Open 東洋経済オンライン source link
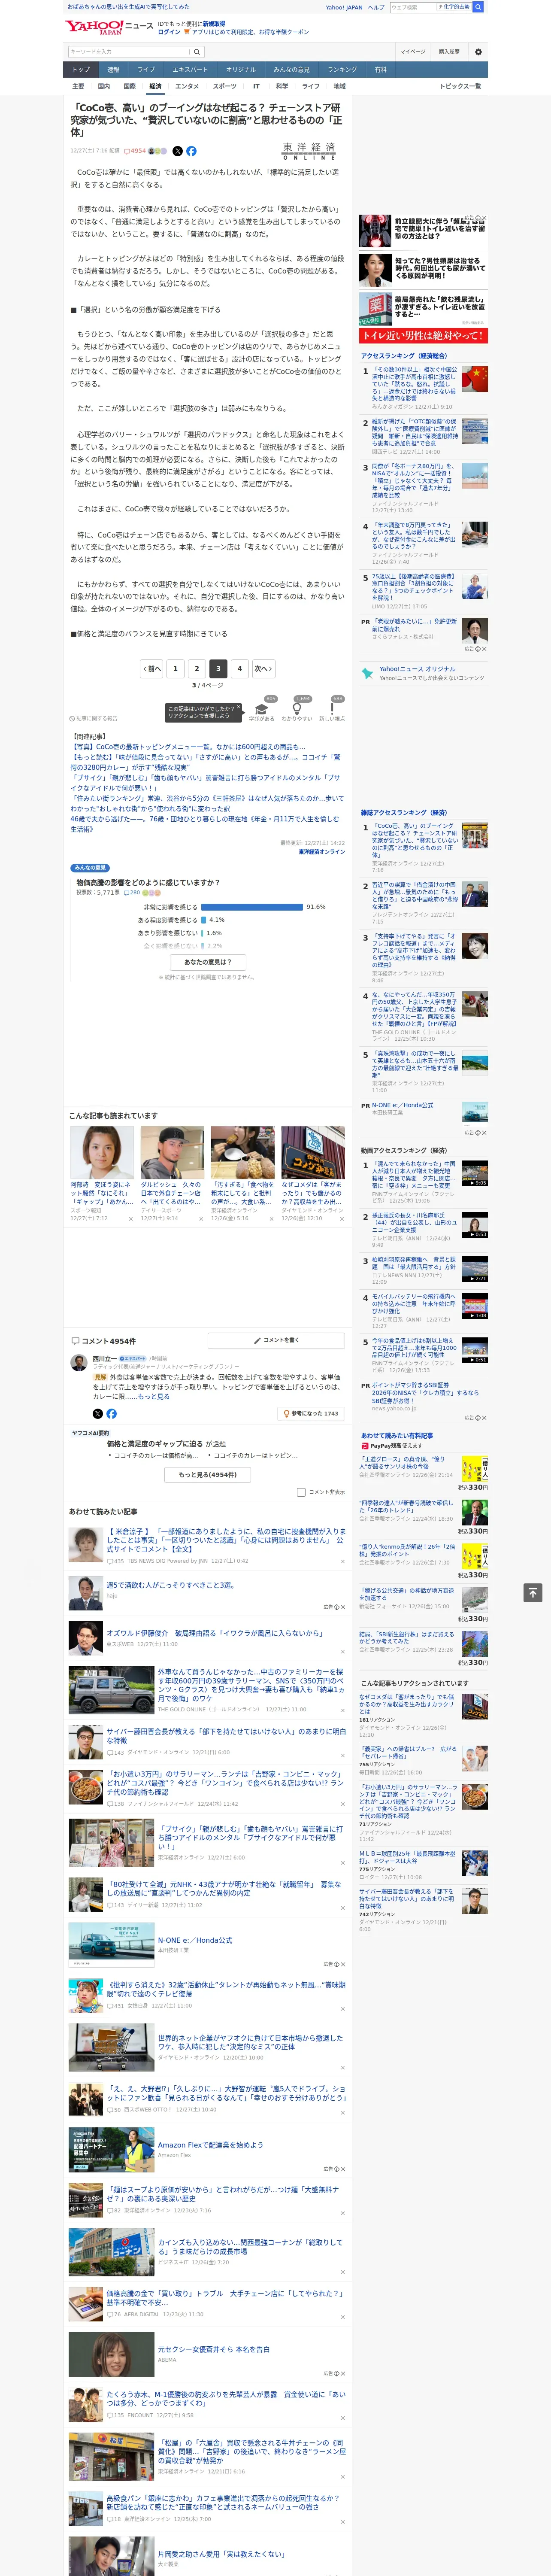This screenshot has width=551, height=2576. (321, 851)
